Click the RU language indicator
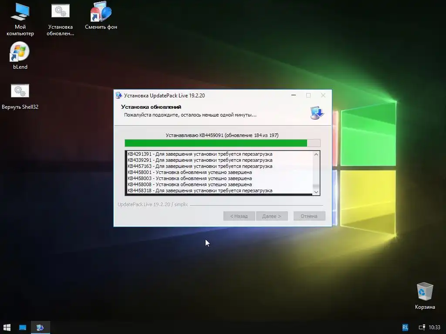The height and width of the screenshot is (334, 446). pyautogui.click(x=405, y=327)
